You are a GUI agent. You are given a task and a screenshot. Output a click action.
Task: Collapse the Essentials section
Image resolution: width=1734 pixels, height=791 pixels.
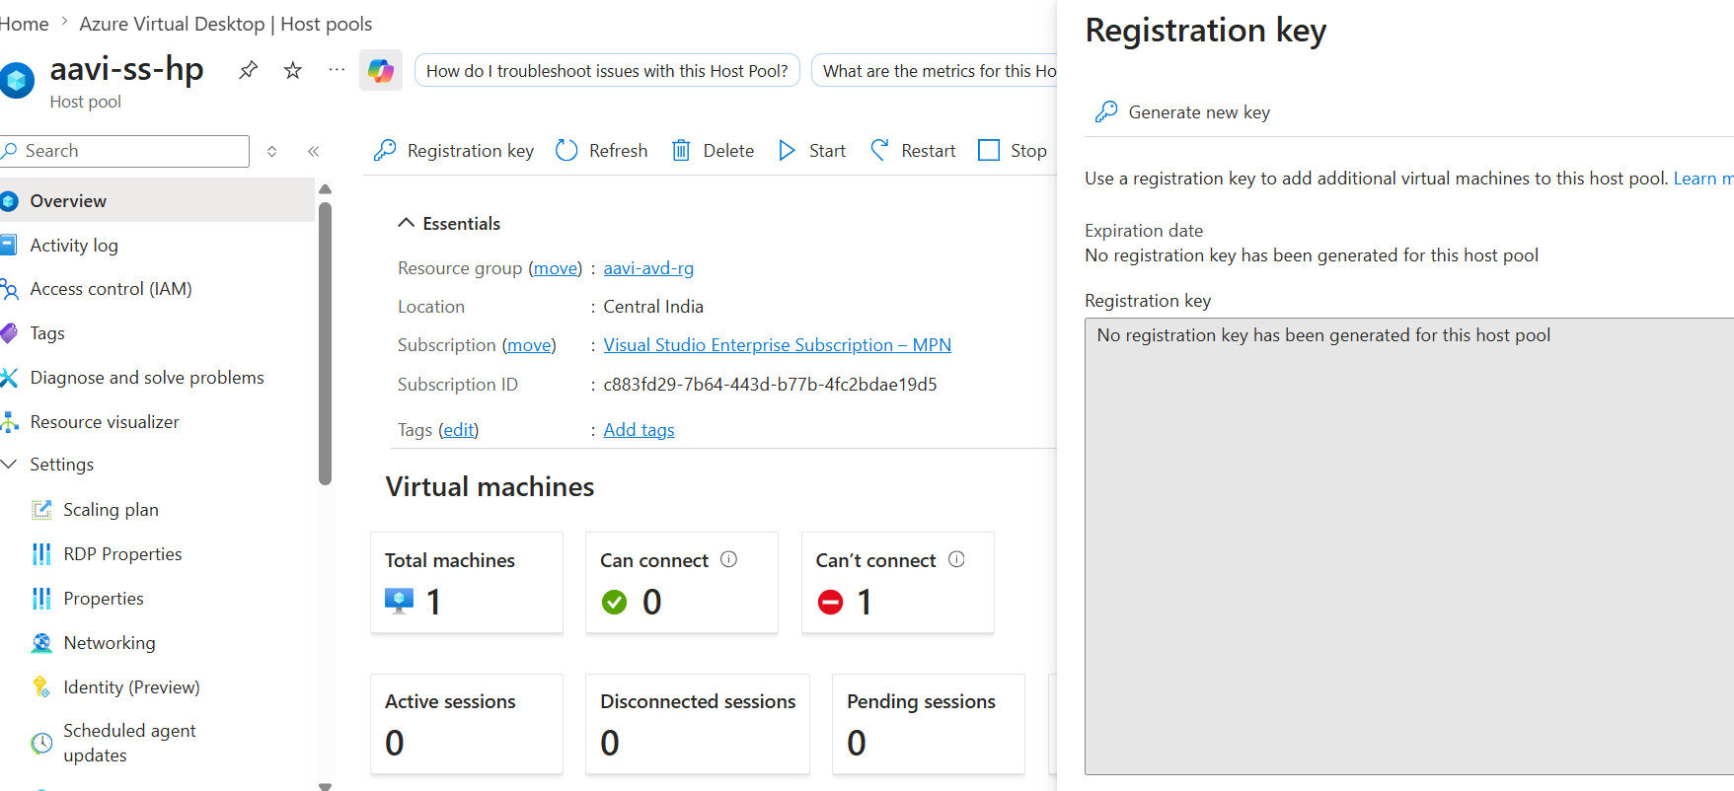[x=406, y=223]
